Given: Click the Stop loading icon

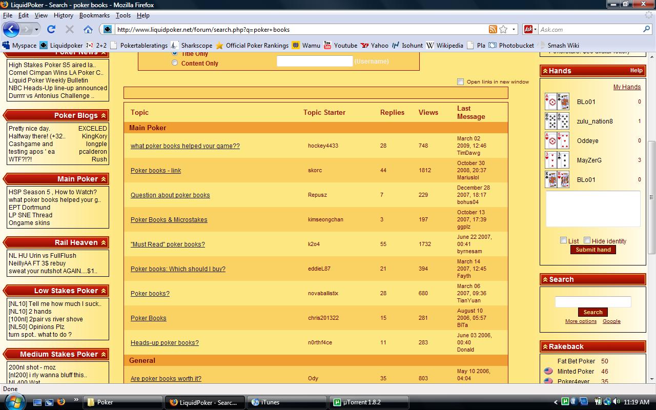Looking at the screenshot, I should (x=70, y=29).
